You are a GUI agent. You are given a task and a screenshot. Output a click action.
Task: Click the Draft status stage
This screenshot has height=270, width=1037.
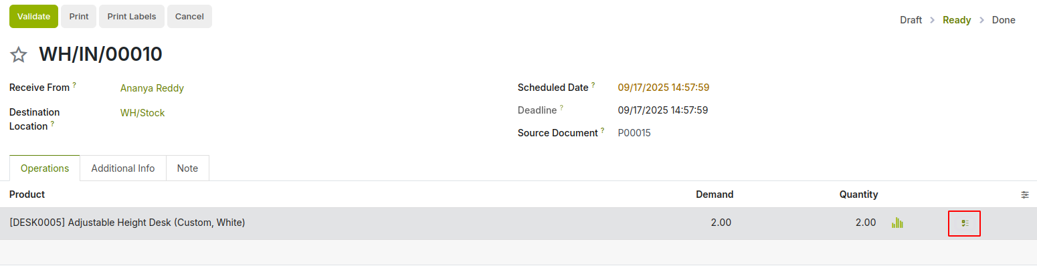(911, 20)
